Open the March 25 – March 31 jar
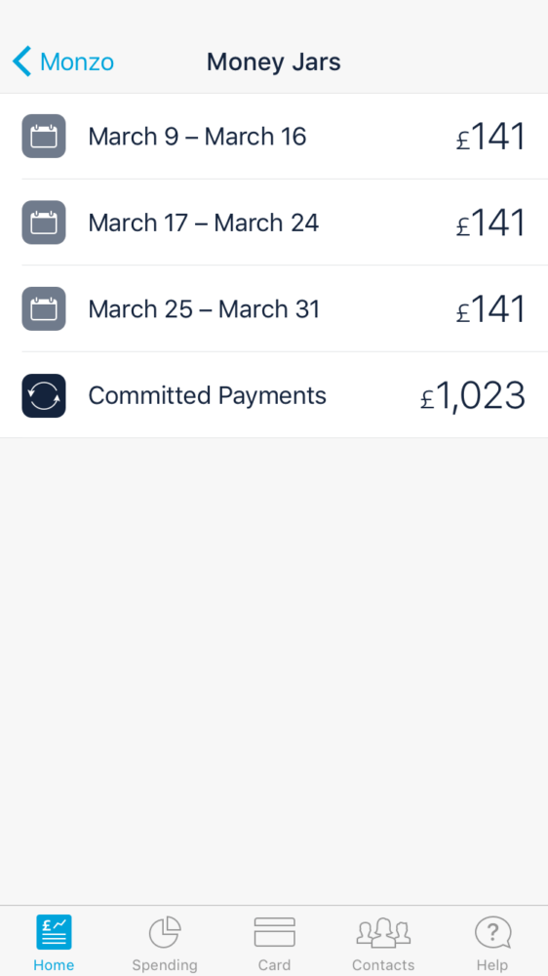 274,308
